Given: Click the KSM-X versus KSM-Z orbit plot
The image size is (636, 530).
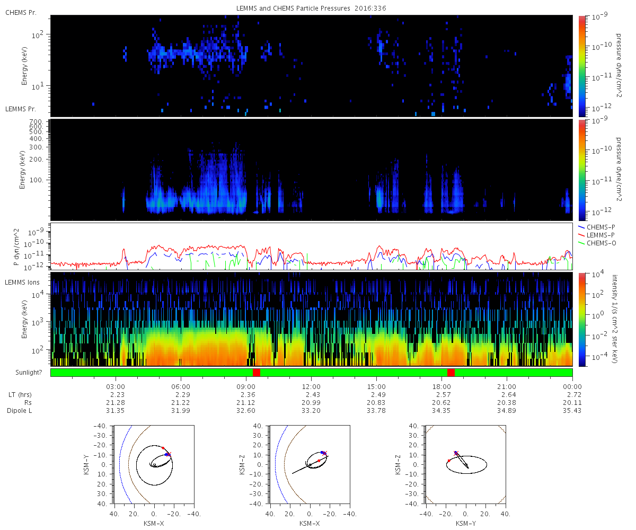Looking at the screenshot, I should (310, 464).
